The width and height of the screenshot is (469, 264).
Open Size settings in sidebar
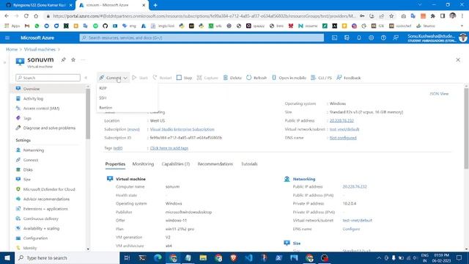27,180
